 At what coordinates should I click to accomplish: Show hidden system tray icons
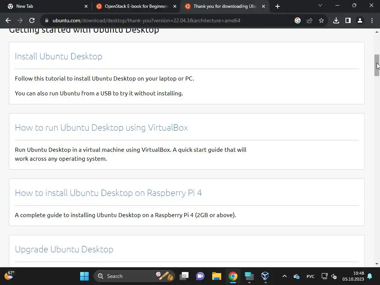[x=285, y=276]
